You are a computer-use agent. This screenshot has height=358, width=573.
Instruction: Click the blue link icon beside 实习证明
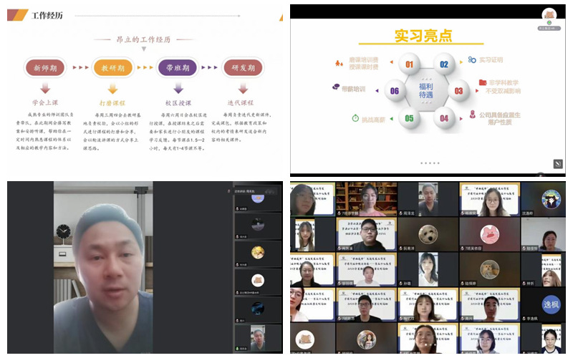(x=472, y=59)
